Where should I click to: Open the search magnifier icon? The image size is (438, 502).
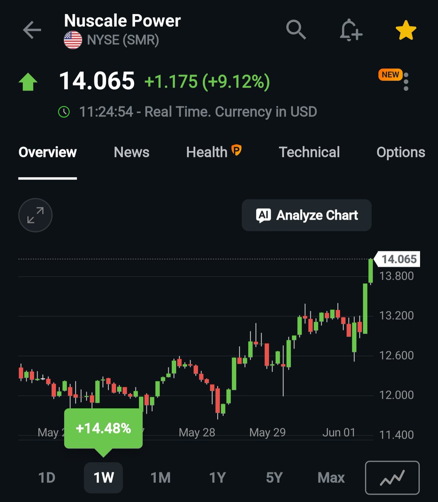point(296,30)
